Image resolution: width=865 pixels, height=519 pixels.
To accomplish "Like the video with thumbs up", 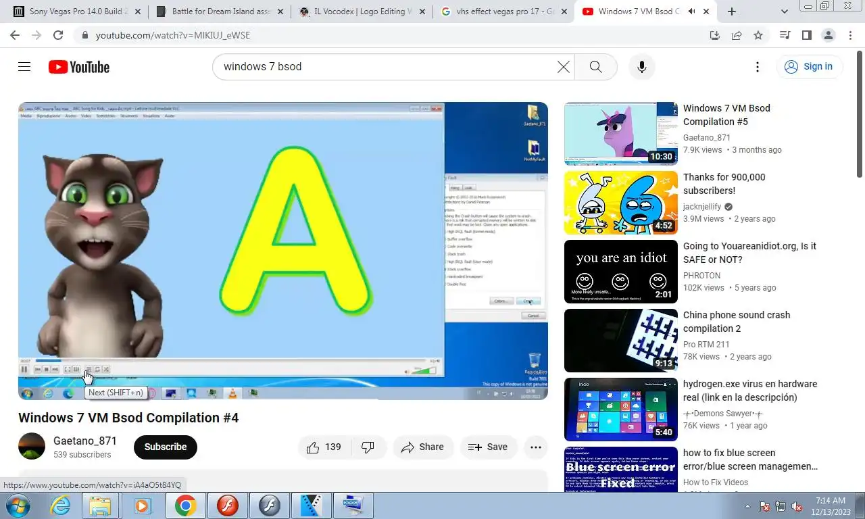I will click(324, 447).
